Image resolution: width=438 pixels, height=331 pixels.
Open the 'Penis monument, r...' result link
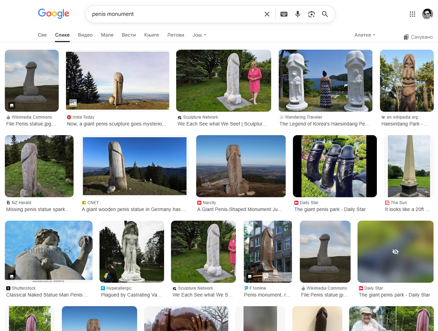[267, 295]
